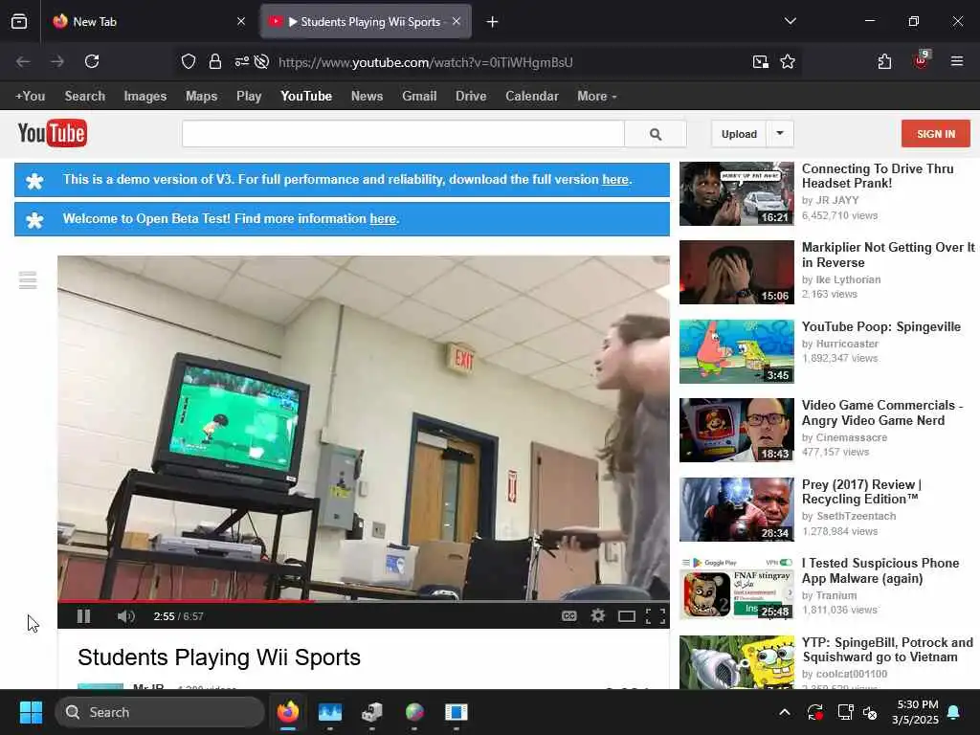The image size is (980, 735).
Task: Open Connecting To Drive Thru Headset Prank thumbnail
Action: (x=736, y=193)
